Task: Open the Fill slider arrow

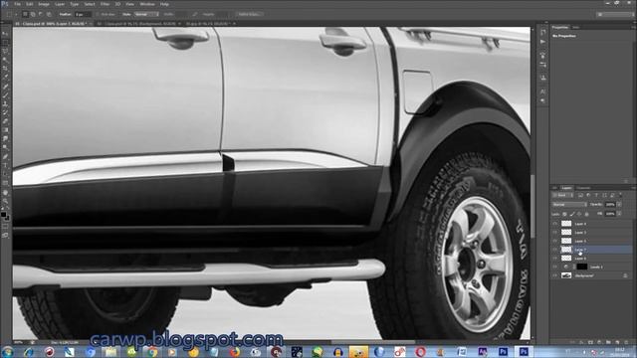Action: point(619,214)
